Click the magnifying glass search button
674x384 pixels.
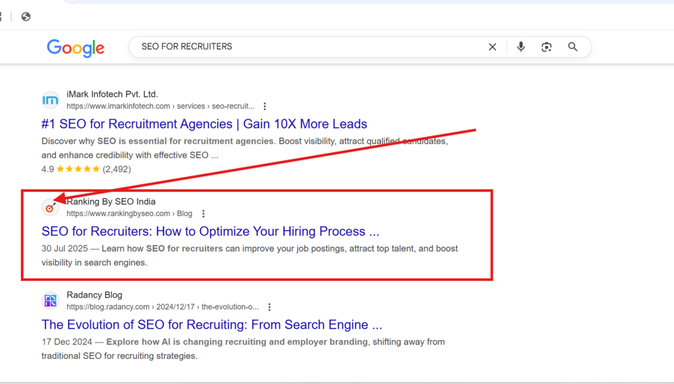tap(573, 47)
